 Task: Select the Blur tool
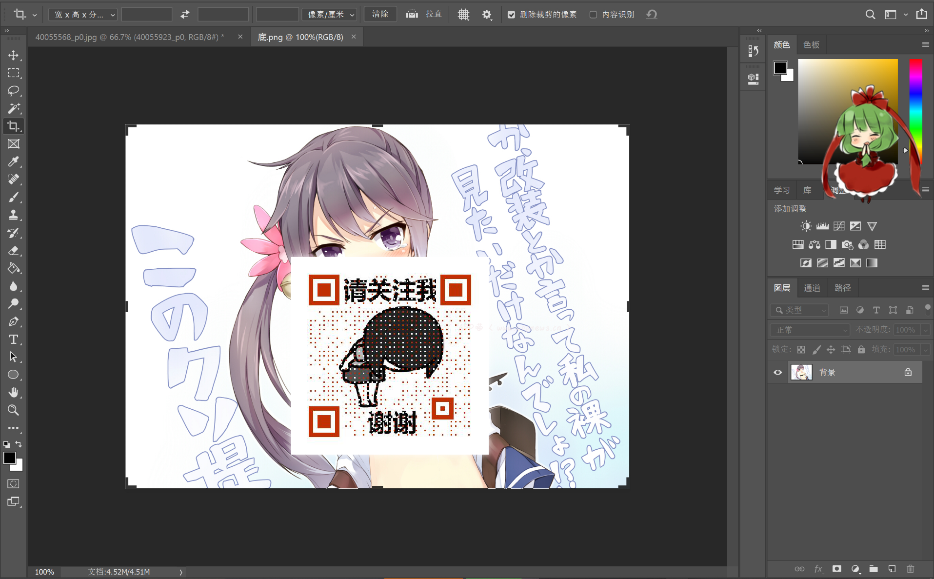(x=13, y=286)
